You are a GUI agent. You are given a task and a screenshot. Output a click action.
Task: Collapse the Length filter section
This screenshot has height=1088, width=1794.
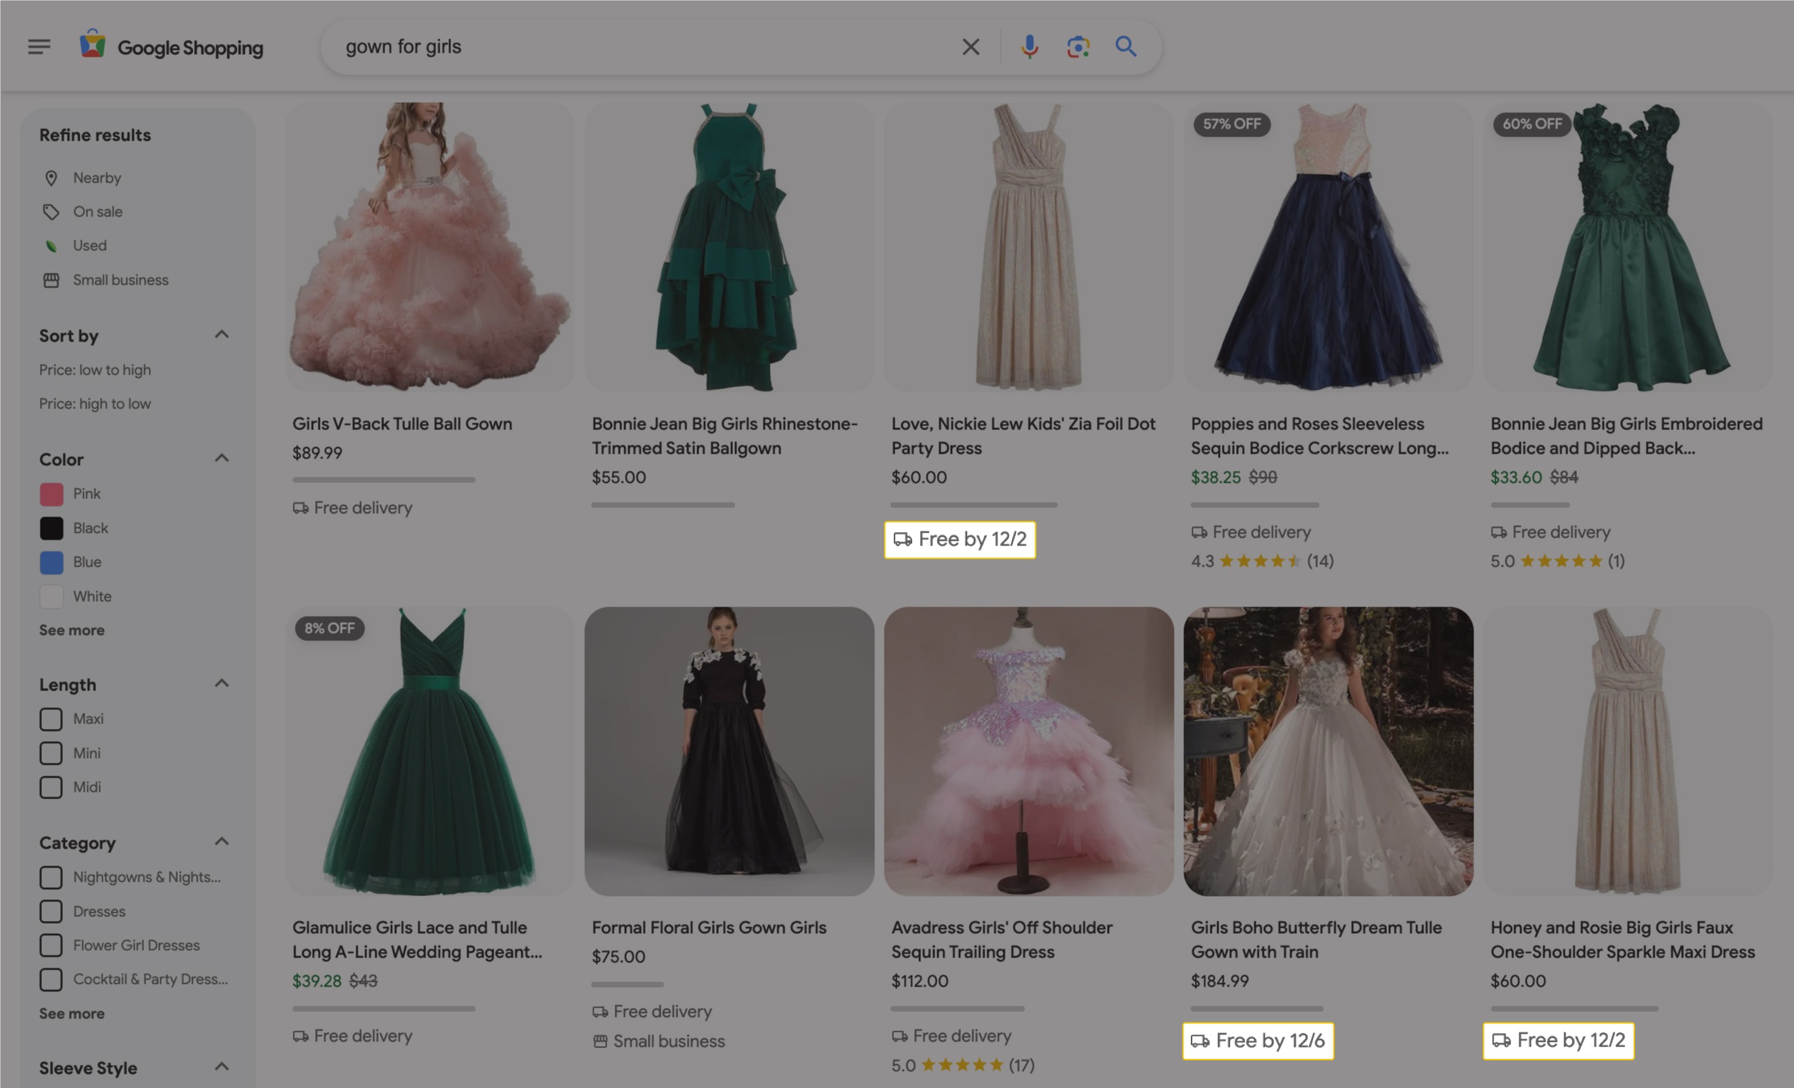(222, 683)
